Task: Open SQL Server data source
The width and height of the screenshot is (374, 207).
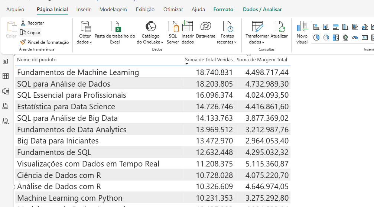Action: 173,32
